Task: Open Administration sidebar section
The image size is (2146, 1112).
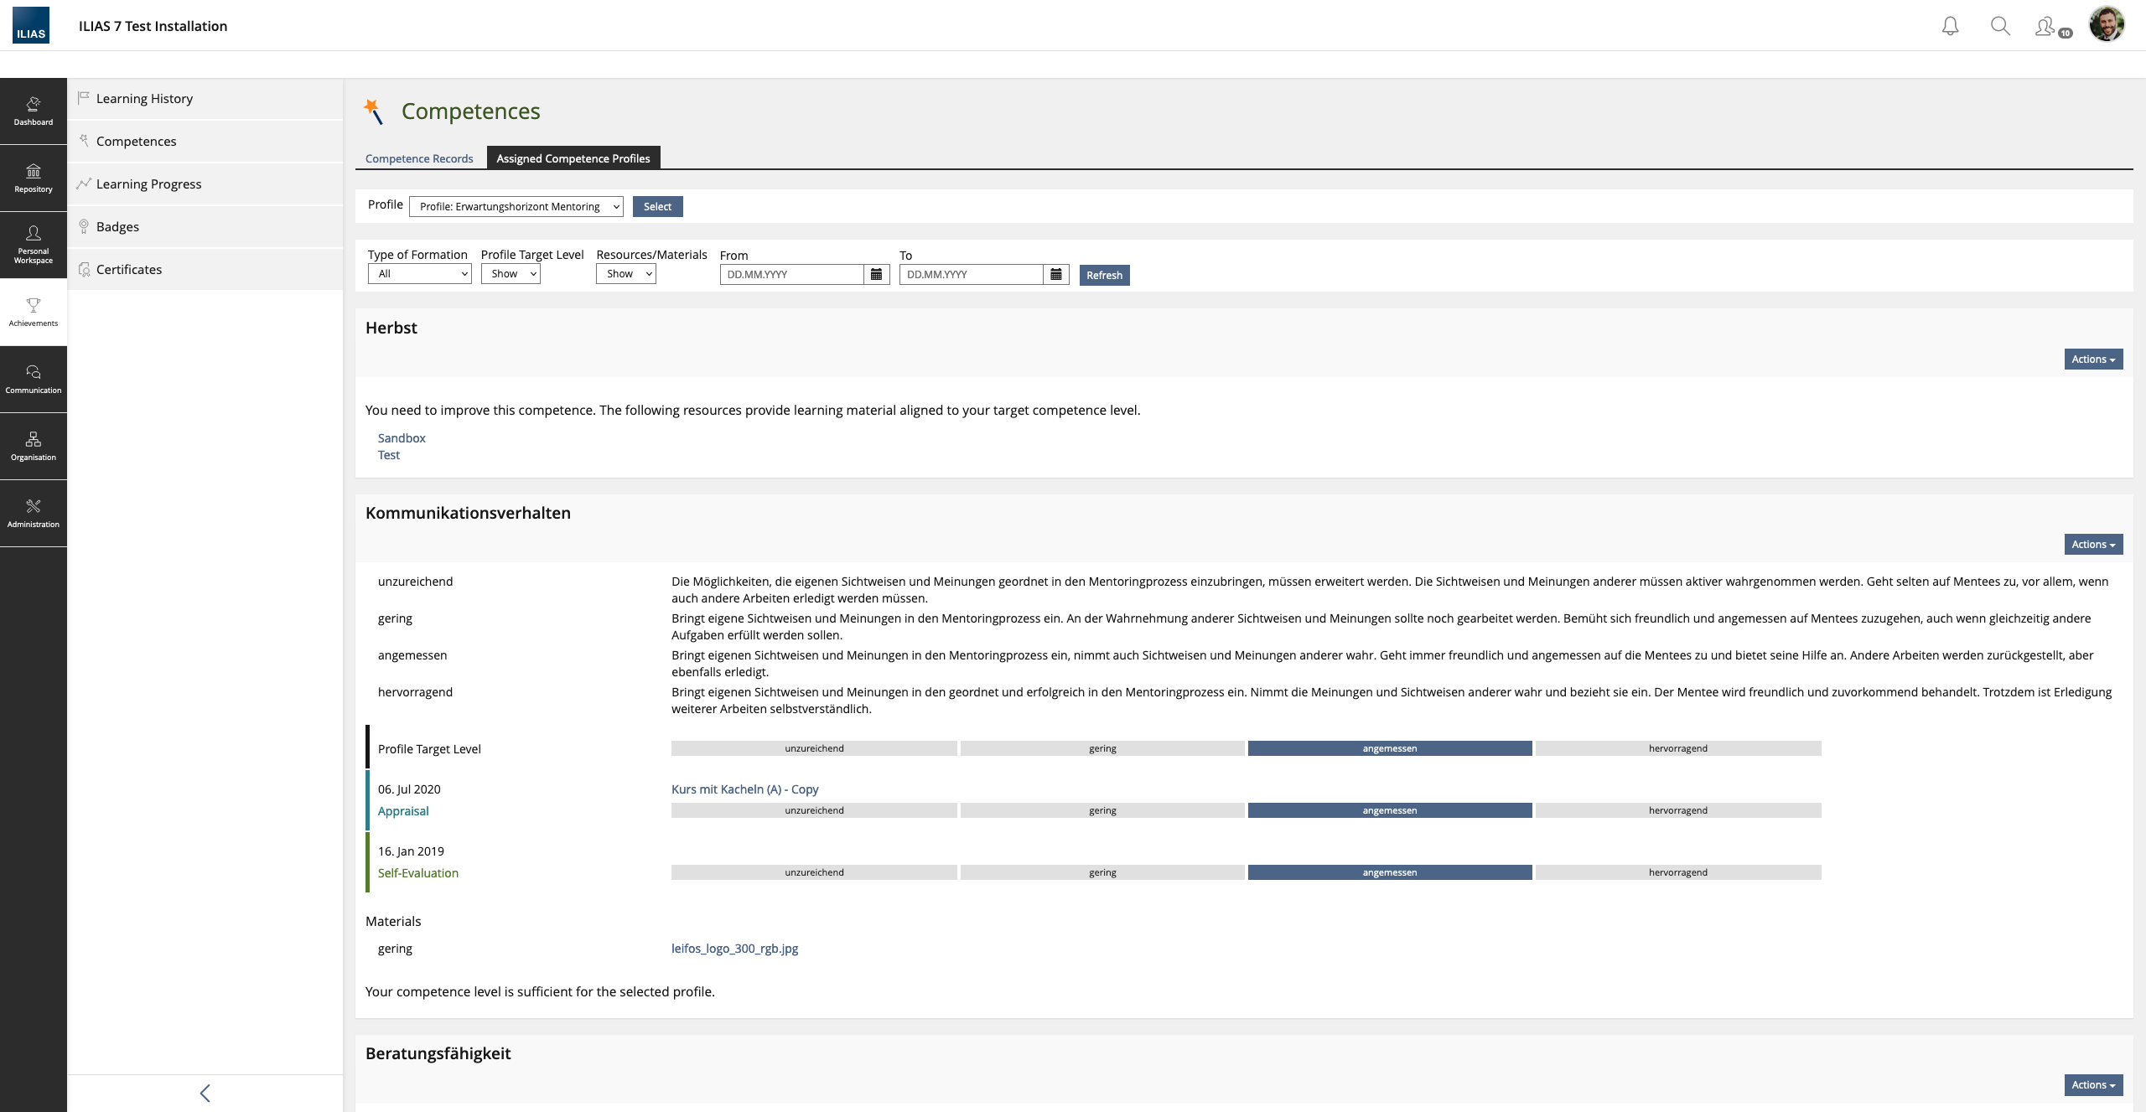Action: 34,513
